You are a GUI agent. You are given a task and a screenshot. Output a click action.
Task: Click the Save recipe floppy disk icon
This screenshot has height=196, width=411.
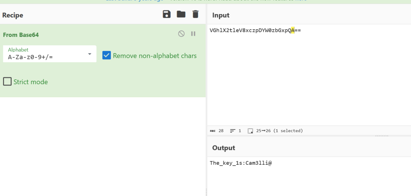pyautogui.click(x=167, y=14)
